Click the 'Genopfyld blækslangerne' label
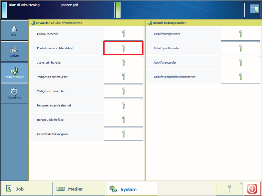The width and height of the screenshot is (262, 196). 53,134
